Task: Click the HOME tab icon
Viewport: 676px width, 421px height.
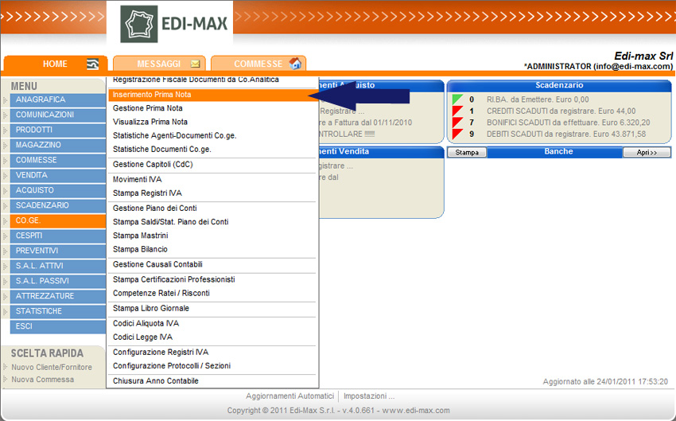Action: (x=93, y=64)
